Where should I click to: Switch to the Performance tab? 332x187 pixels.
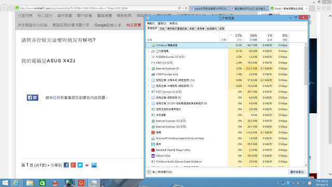point(162,29)
